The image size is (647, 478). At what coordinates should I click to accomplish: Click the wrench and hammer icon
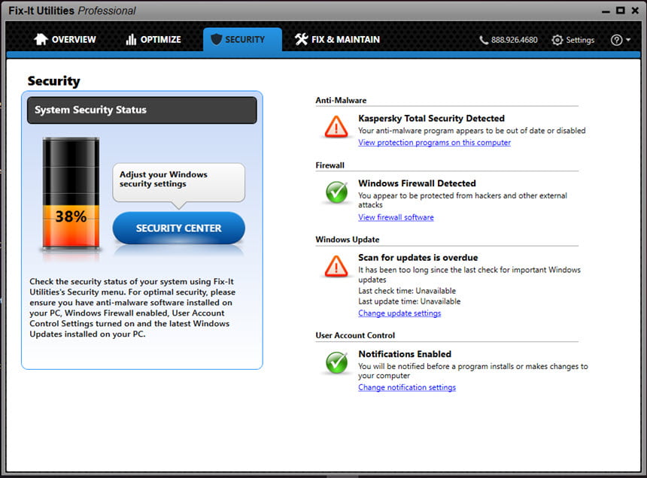pos(301,39)
